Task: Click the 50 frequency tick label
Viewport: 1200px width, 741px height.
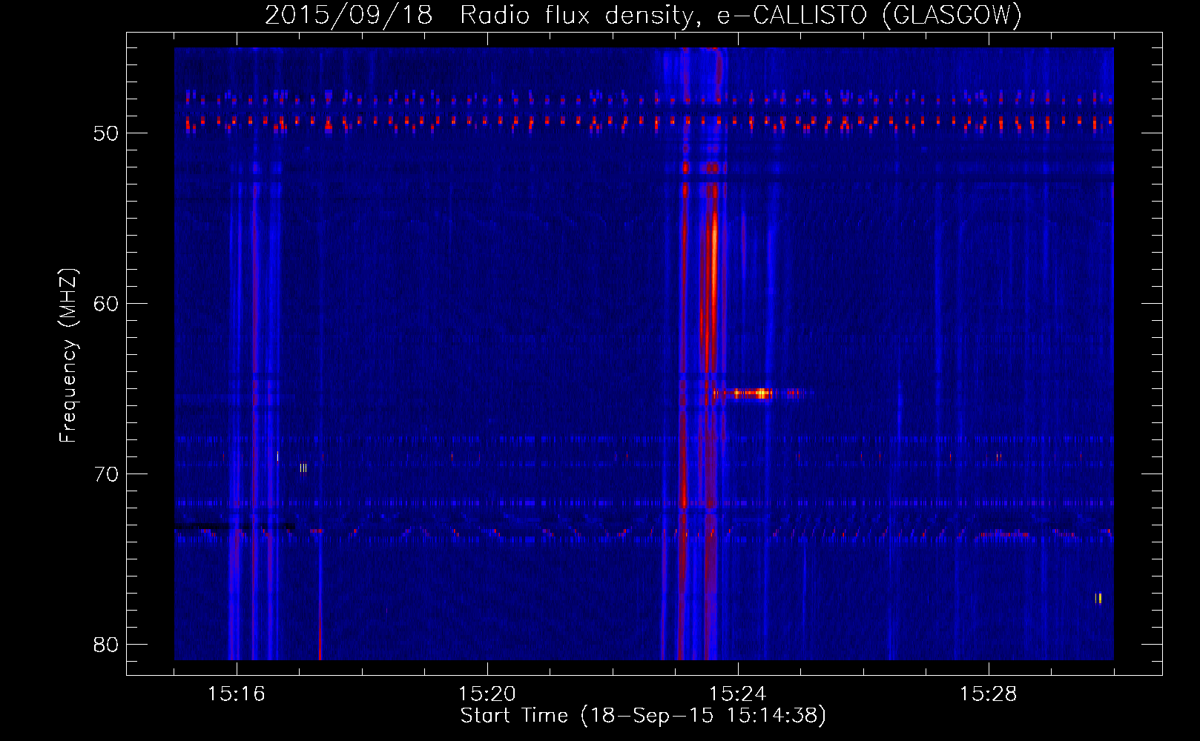Action: point(107,133)
